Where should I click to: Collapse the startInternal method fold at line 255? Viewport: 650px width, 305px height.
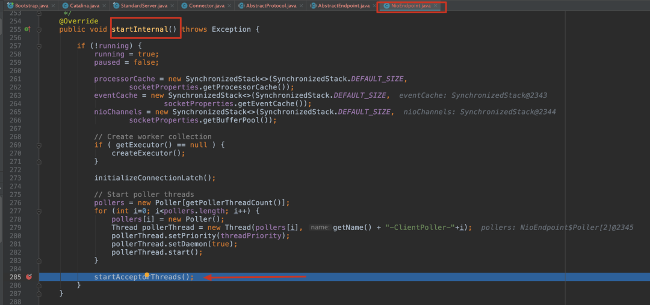[37, 29]
